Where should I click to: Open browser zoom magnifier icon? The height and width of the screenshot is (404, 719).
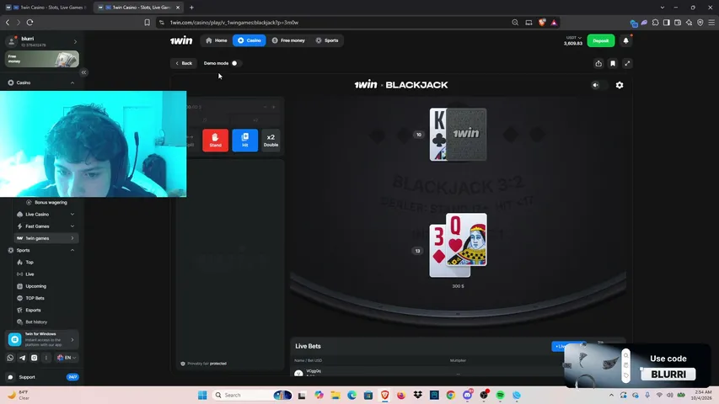point(515,23)
